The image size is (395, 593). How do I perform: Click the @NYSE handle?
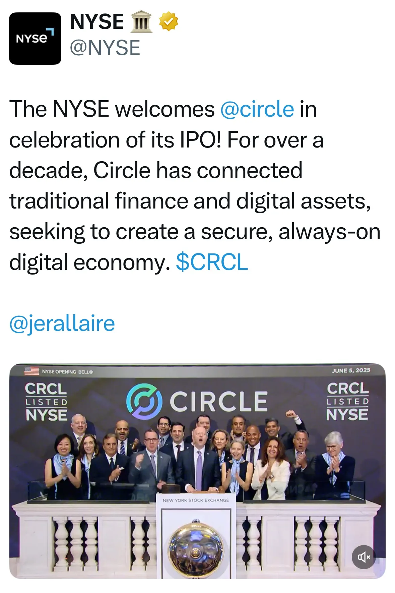[105, 48]
